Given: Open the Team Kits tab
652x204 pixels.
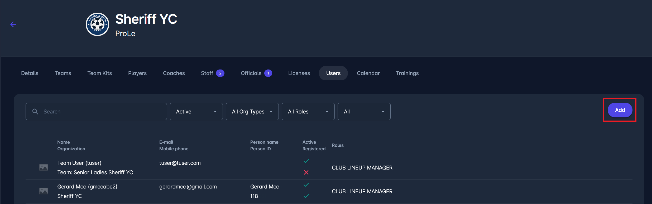Looking at the screenshot, I should click(x=99, y=73).
